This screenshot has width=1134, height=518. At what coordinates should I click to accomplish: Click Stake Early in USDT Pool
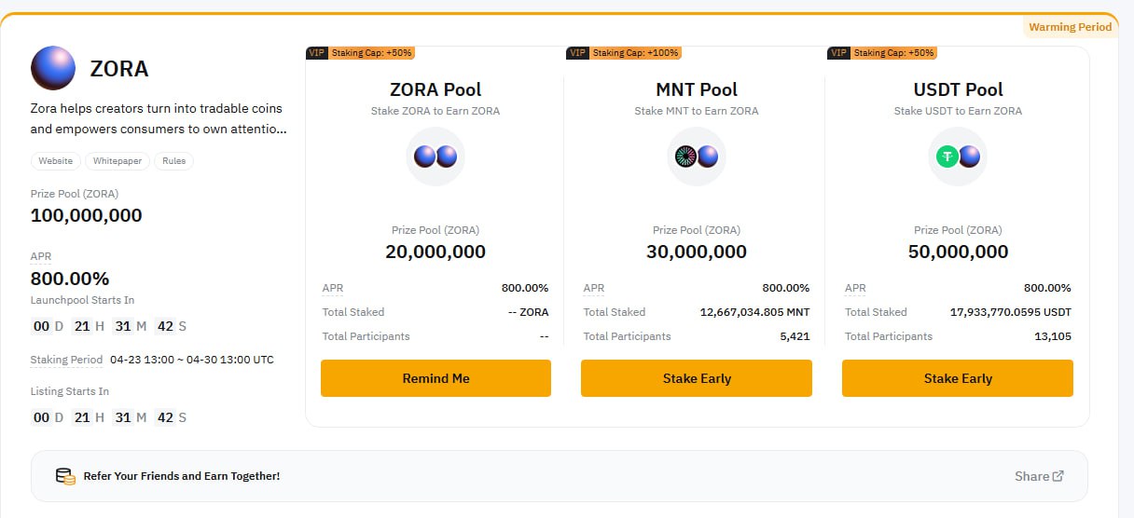tap(958, 378)
